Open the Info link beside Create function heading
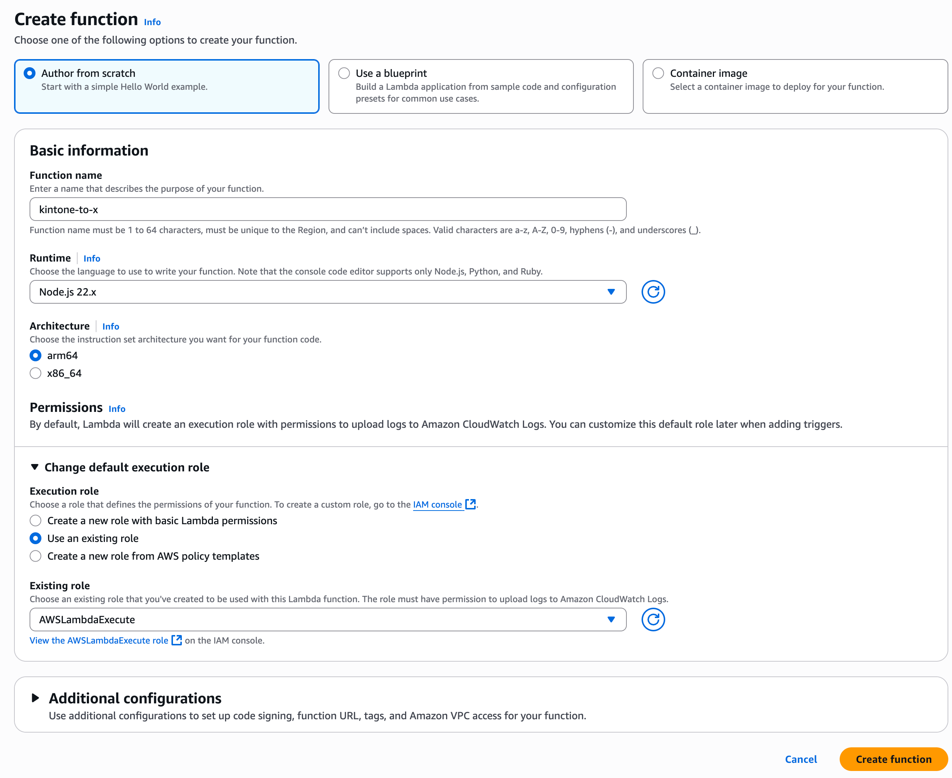The image size is (952, 778). coord(152,21)
